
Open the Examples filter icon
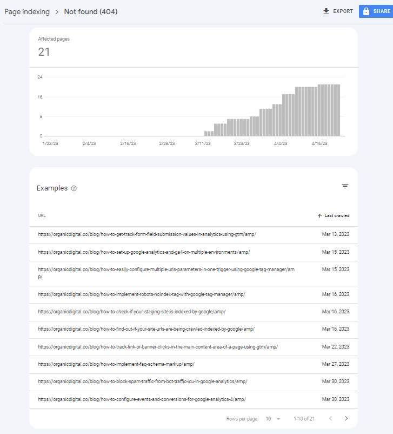pos(345,186)
